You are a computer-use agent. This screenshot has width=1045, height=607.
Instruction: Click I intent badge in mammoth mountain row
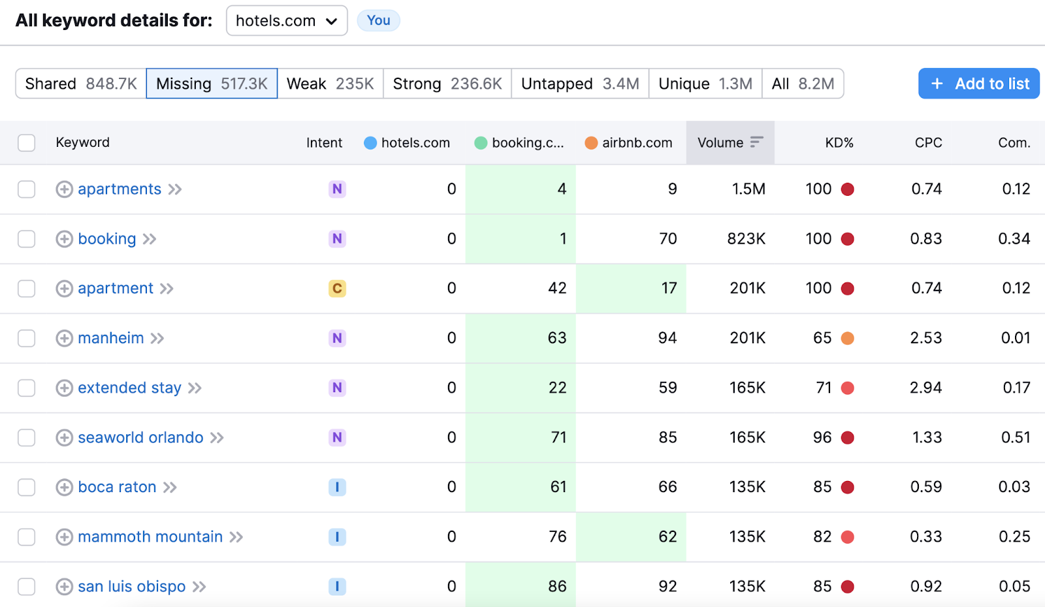point(337,537)
